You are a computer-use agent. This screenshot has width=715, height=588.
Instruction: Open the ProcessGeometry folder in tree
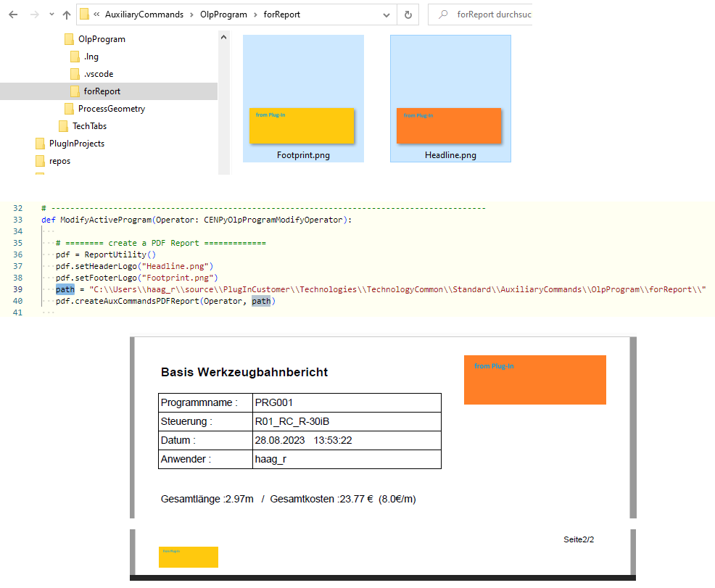coord(111,109)
